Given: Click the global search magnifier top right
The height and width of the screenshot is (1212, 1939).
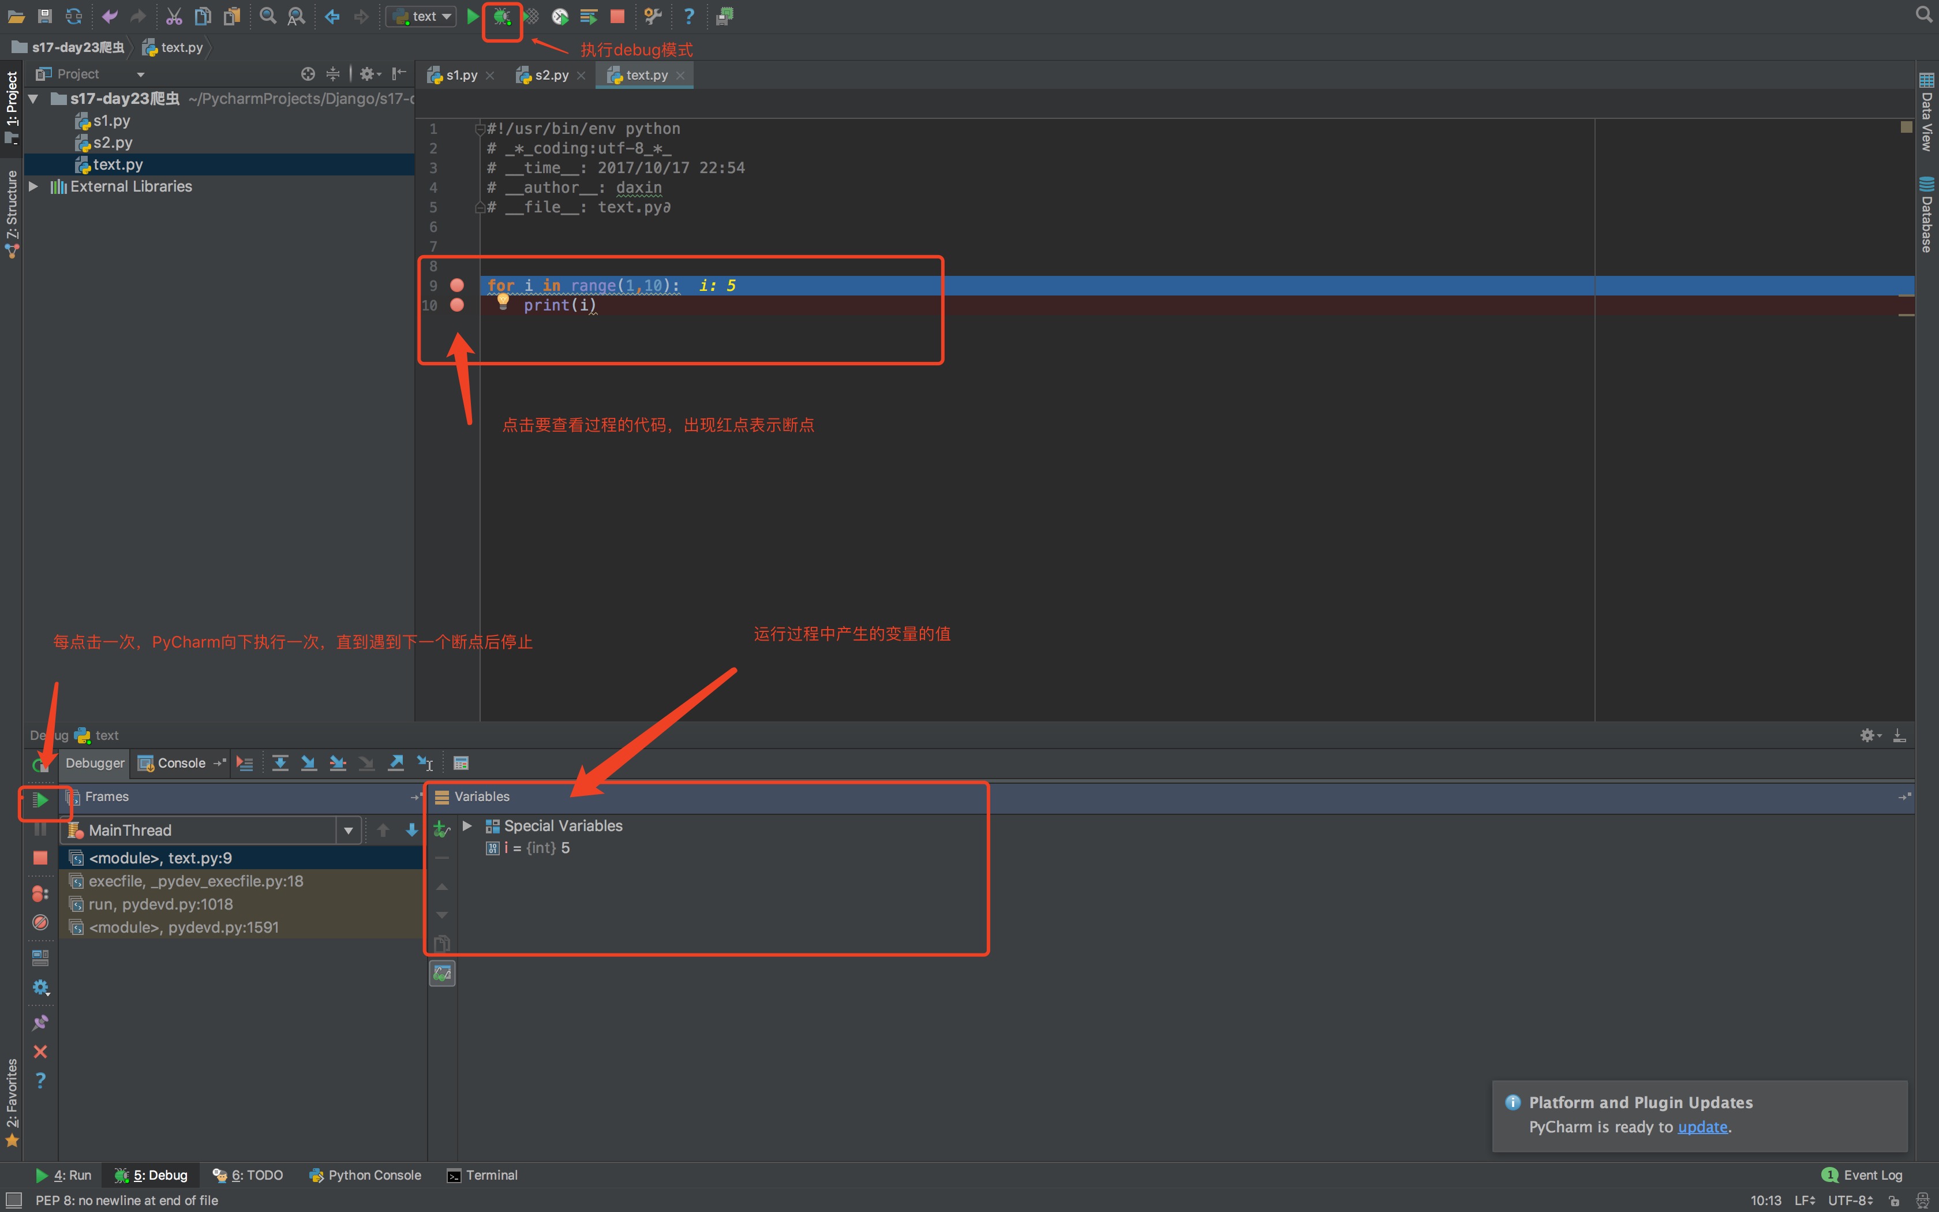Looking at the screenshot, I should (x=1924, y=14).
